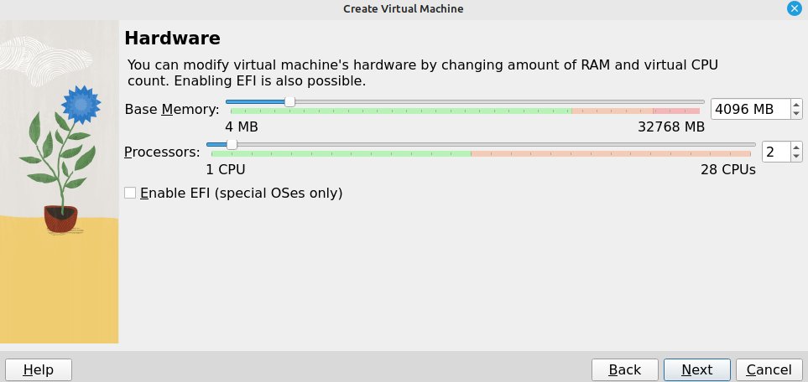Enable EFI (special OSes only) checkbox
This screenshot has height=382, width=808.
coord(130,193)
